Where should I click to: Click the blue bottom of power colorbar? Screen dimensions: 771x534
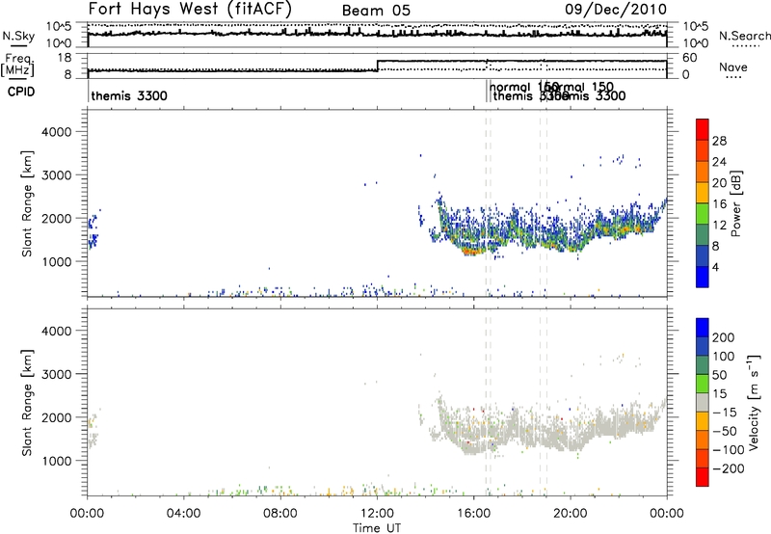pyautogui.click(x=703, y=277)
